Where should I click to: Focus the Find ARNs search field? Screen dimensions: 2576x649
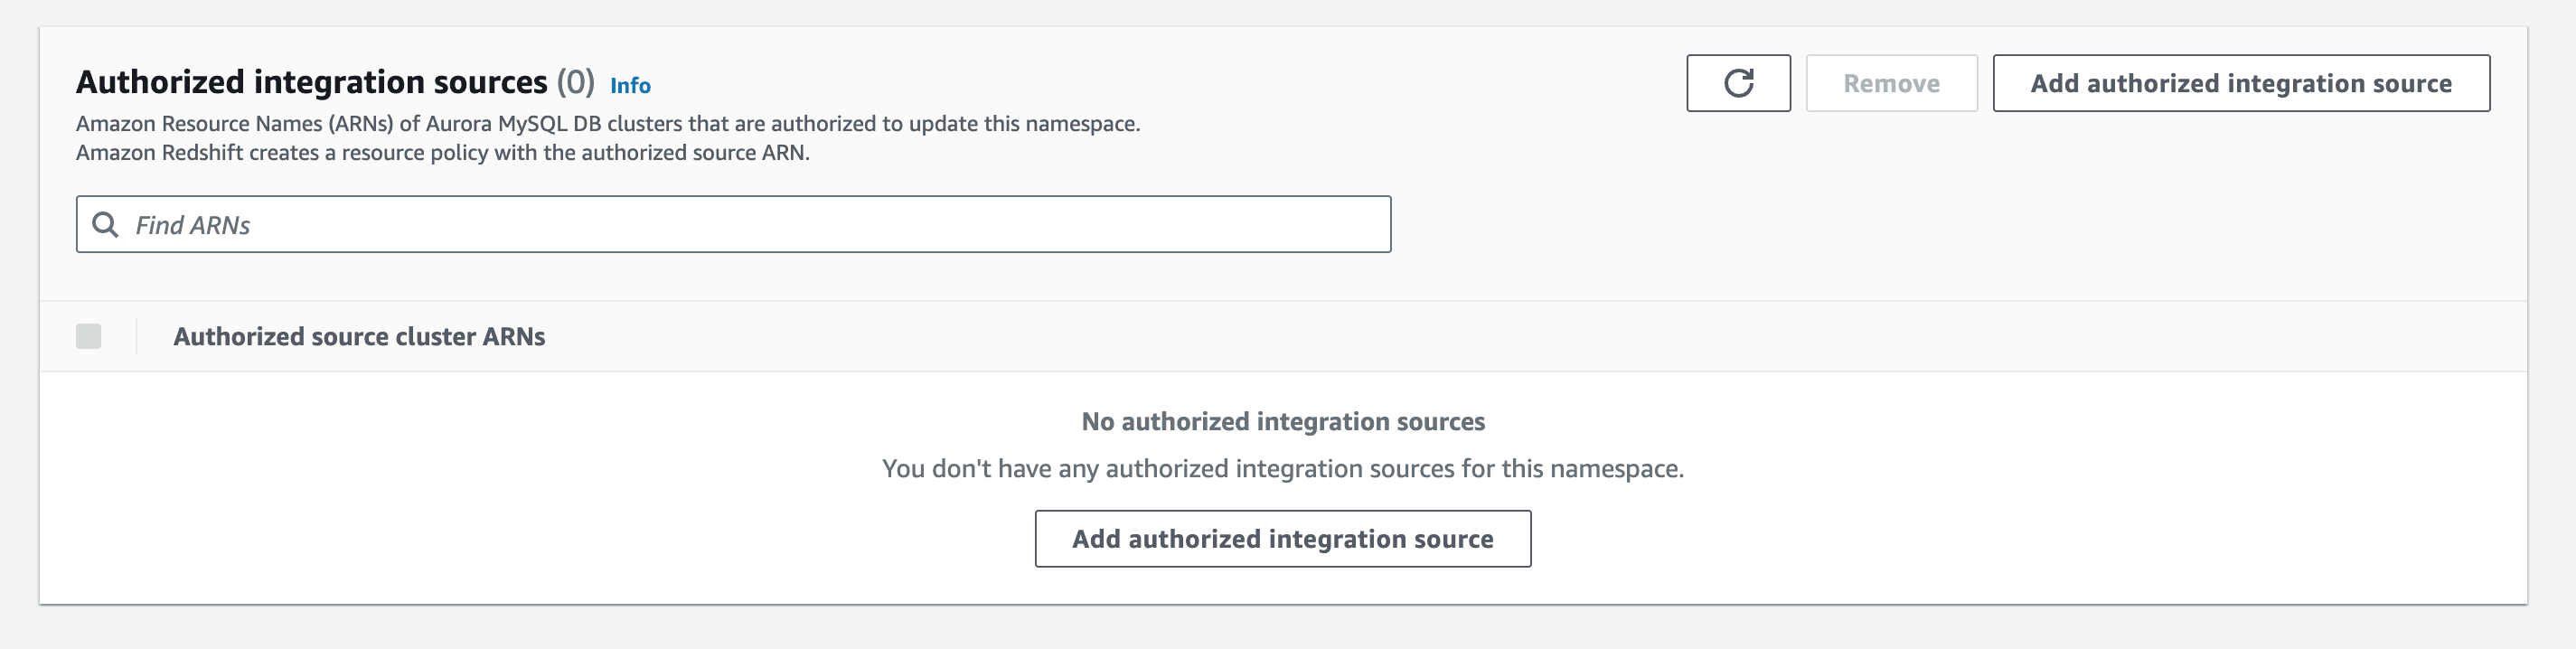tap(733, 224)
